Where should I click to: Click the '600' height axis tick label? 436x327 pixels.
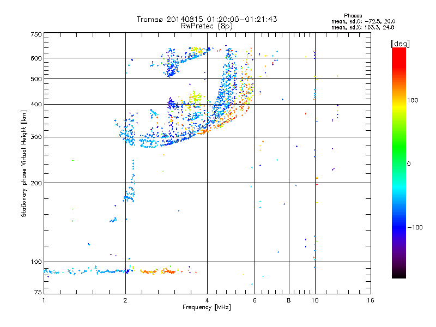(x=36, y=58)
